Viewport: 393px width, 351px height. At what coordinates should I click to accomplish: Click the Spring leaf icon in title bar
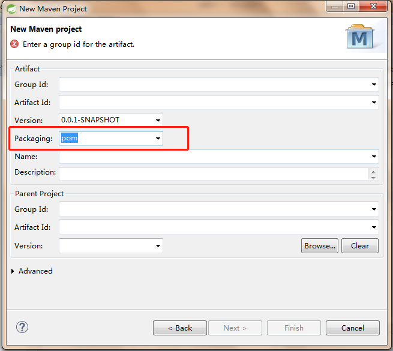tap(11, 9)
